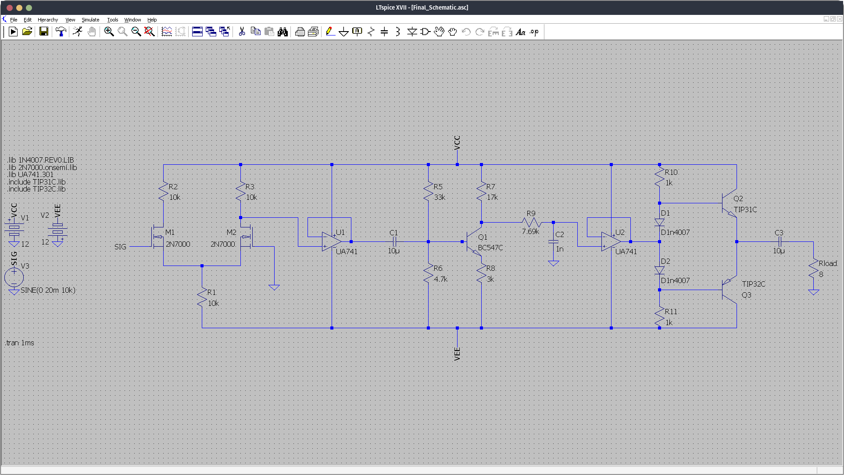Click the MDI restore button near the menu bar
The image size is (844, 475).
[833, 19]
